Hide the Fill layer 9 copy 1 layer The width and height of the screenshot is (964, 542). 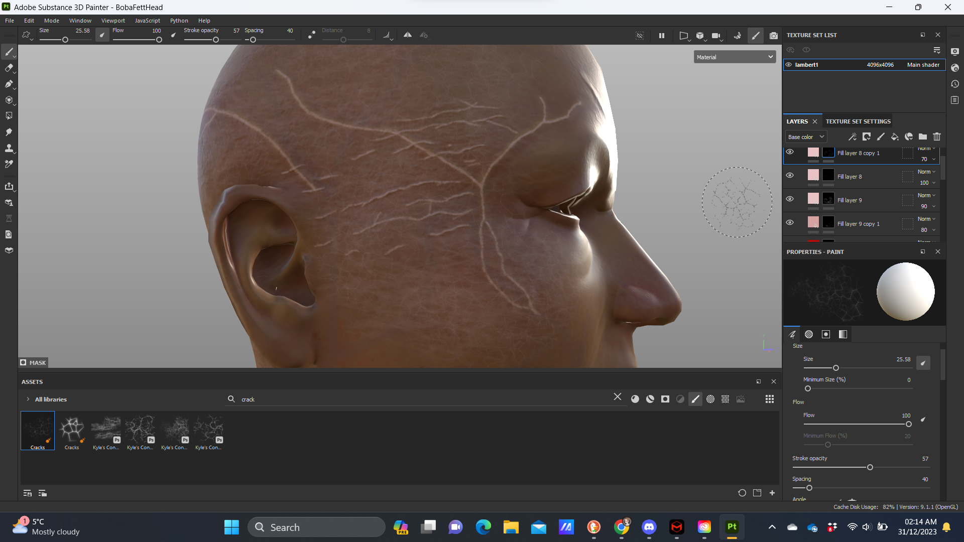[x=790, y=223]
